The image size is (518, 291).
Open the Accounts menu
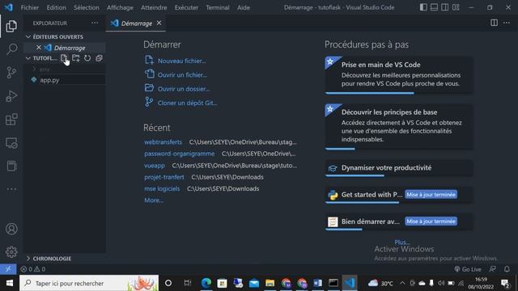tap(11, 229)
